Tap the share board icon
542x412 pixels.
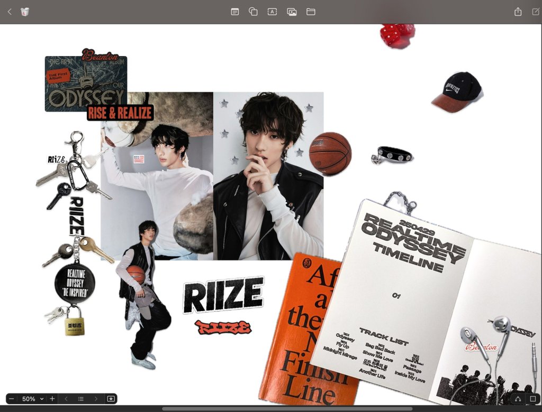click(x=518, y=12)
